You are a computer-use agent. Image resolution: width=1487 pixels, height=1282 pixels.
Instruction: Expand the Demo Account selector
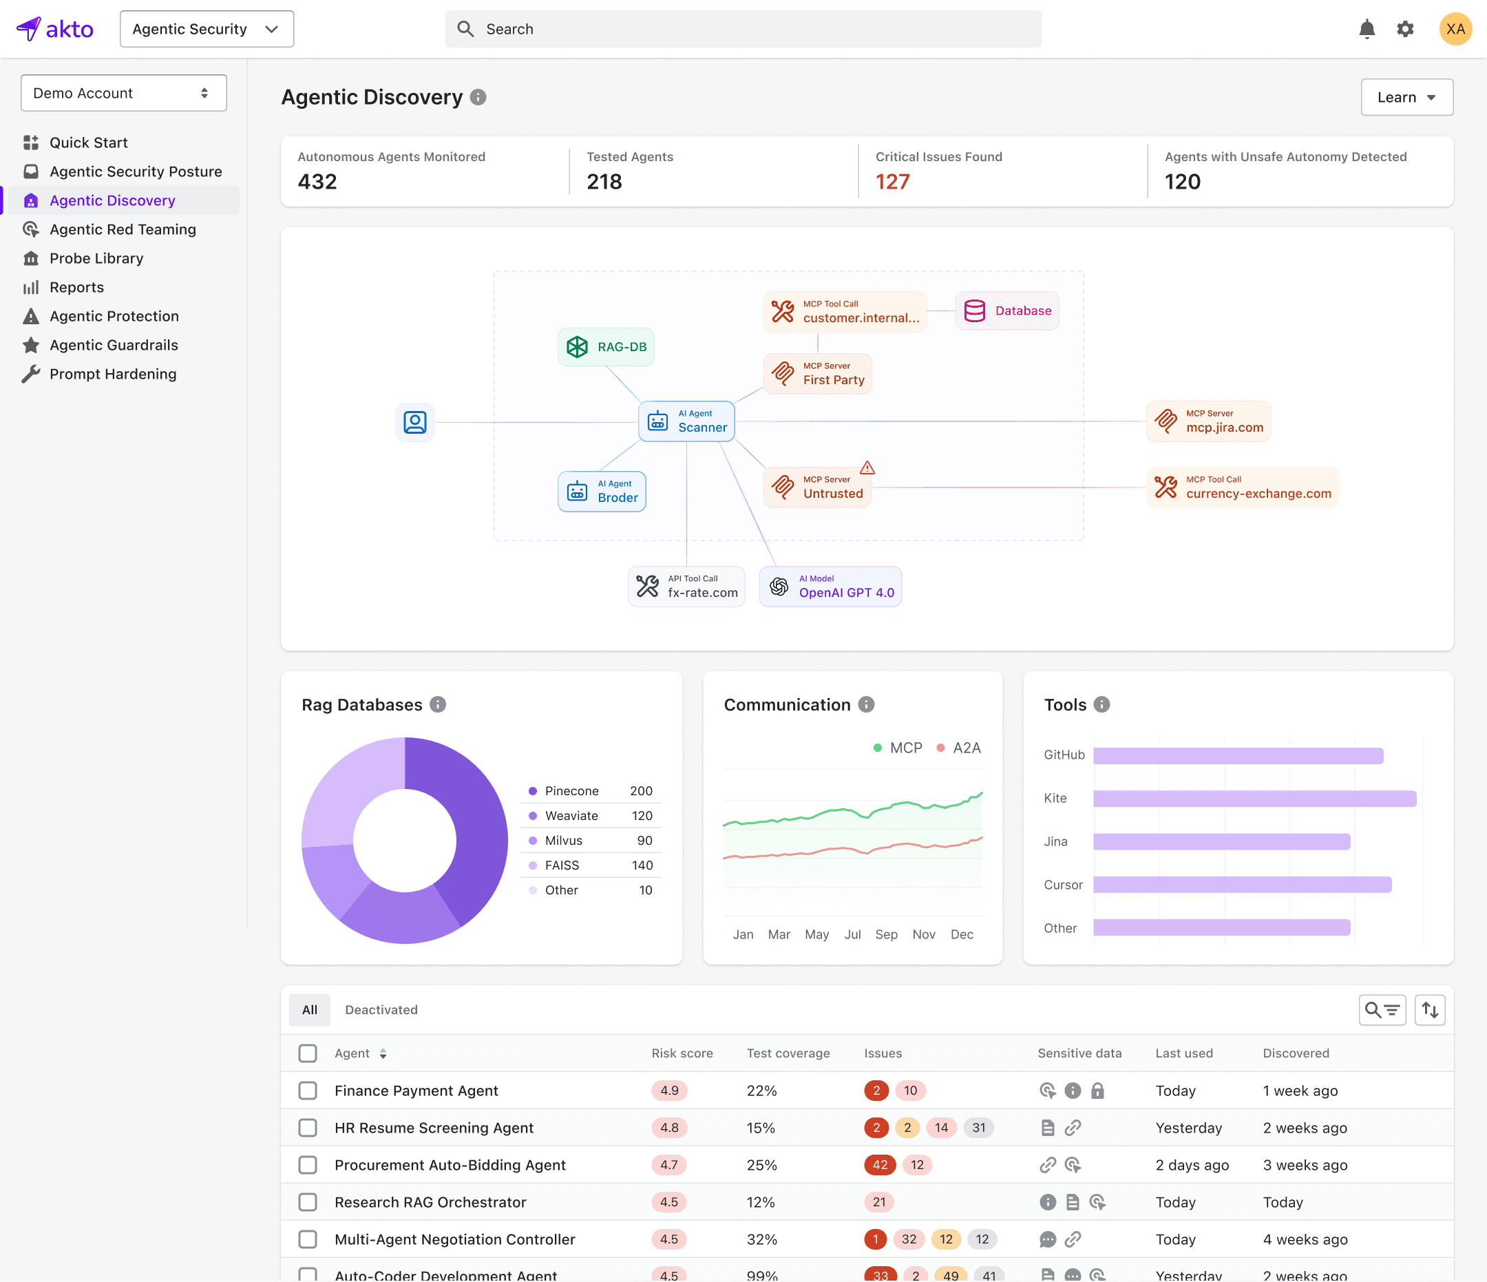coord(123,94)
